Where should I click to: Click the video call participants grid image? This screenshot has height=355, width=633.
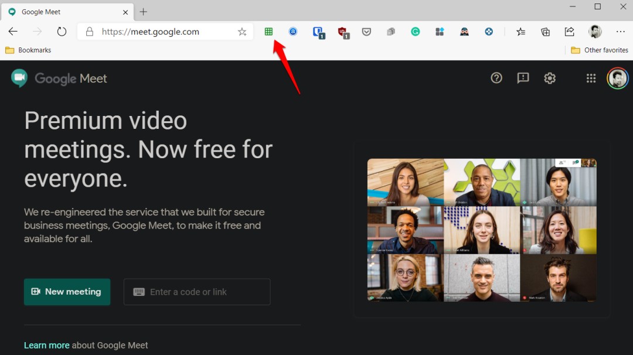click(x=482, y=230)
